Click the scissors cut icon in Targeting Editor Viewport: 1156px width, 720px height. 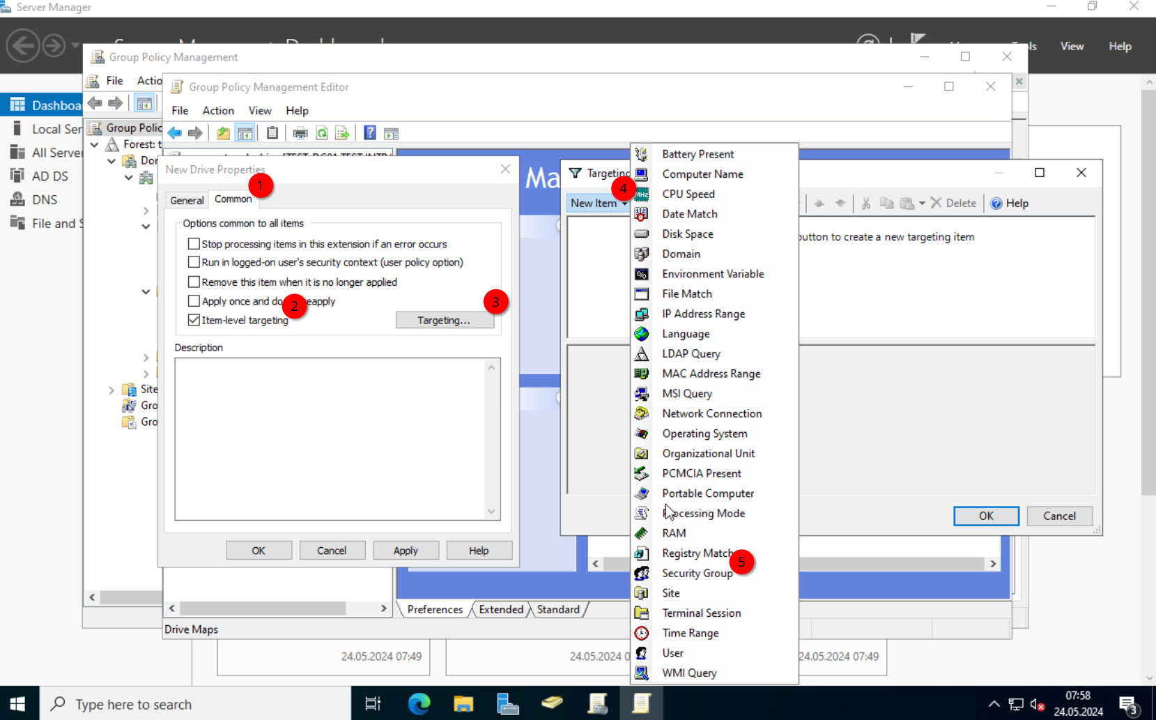point(866,204)
